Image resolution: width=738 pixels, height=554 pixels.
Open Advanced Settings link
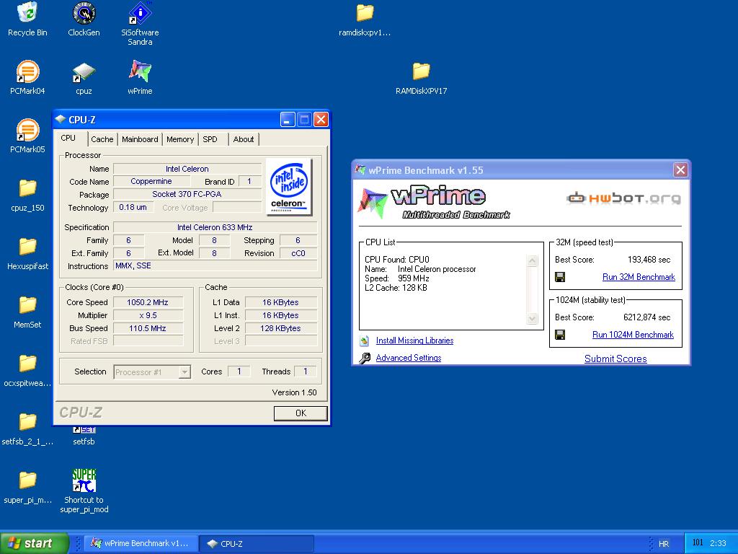(409, 358)
